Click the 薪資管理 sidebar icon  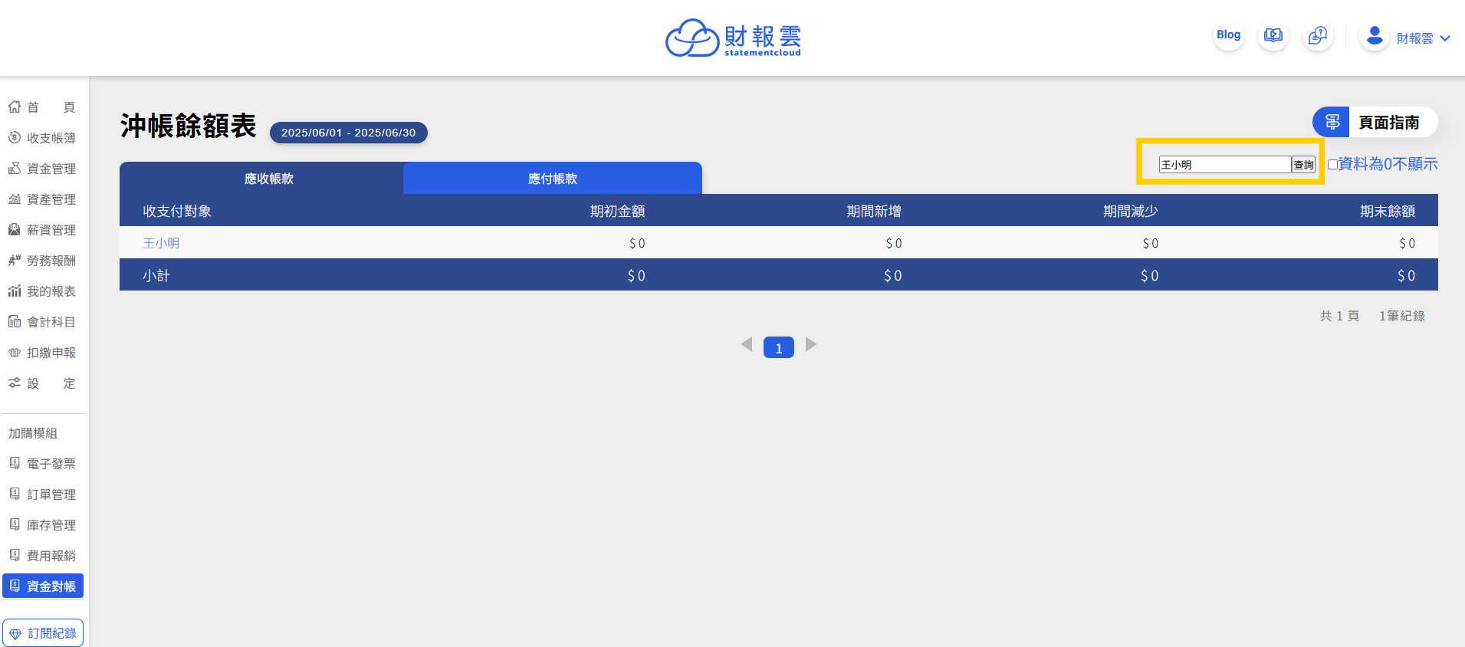coord(15,229)
